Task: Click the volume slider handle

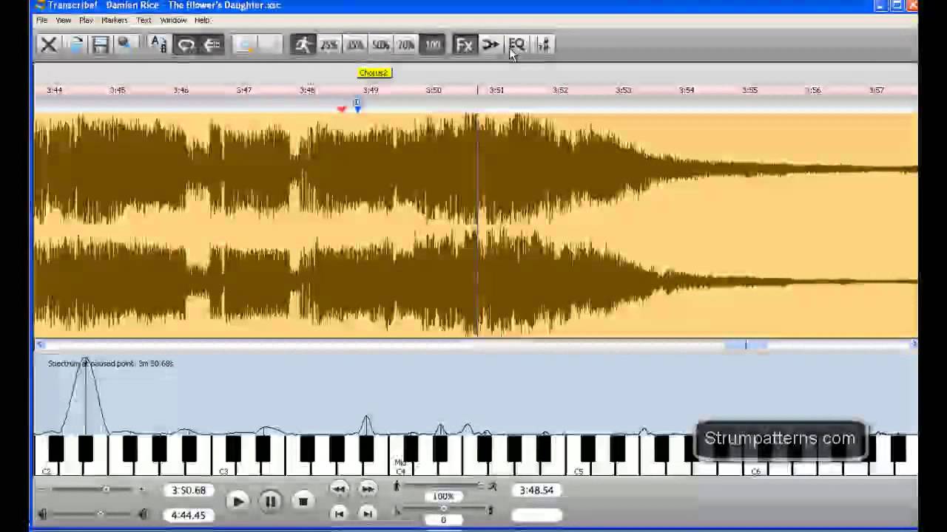Action: point(100,514)
